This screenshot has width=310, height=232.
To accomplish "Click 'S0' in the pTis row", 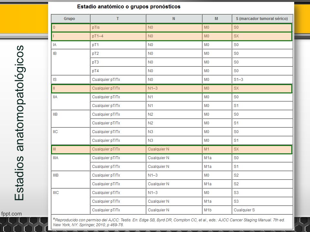I will (262, 27).
